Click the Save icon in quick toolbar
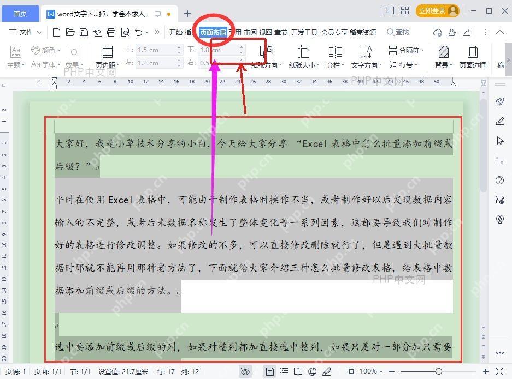This screenshot has height=379, width=512. coord(84,32)
